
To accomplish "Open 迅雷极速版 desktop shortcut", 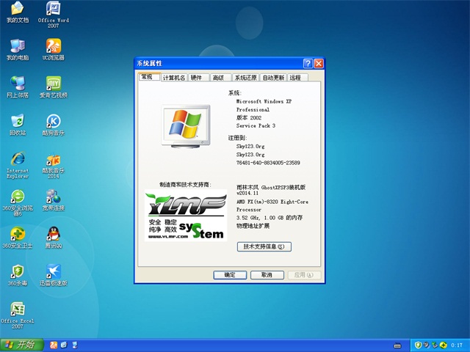I will (x=54, y=271).
